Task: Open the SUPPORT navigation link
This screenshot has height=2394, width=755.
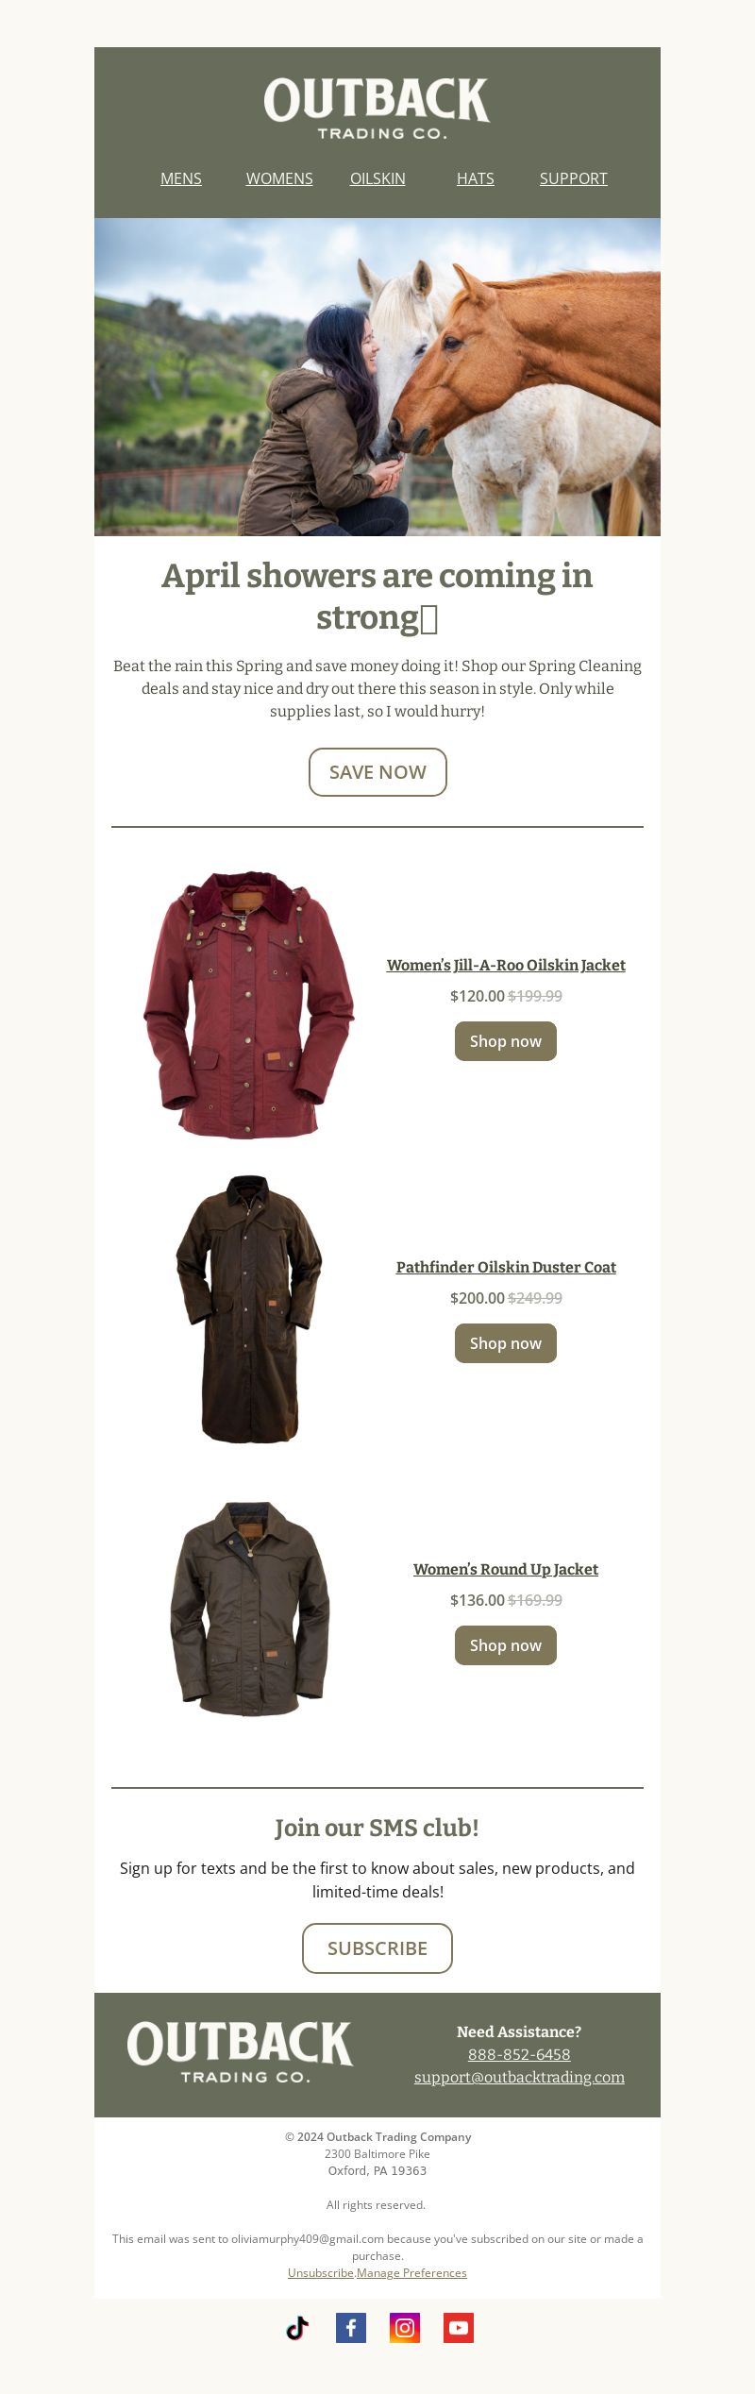Action: click(x=574, y=178)
